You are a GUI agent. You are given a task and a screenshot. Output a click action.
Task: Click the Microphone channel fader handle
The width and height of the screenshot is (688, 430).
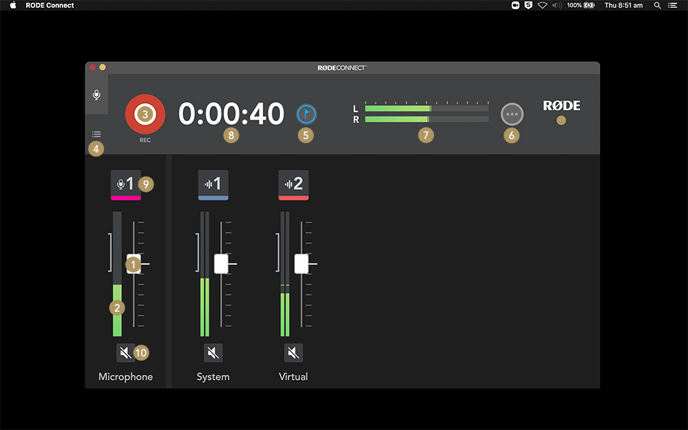pos(134,264)
